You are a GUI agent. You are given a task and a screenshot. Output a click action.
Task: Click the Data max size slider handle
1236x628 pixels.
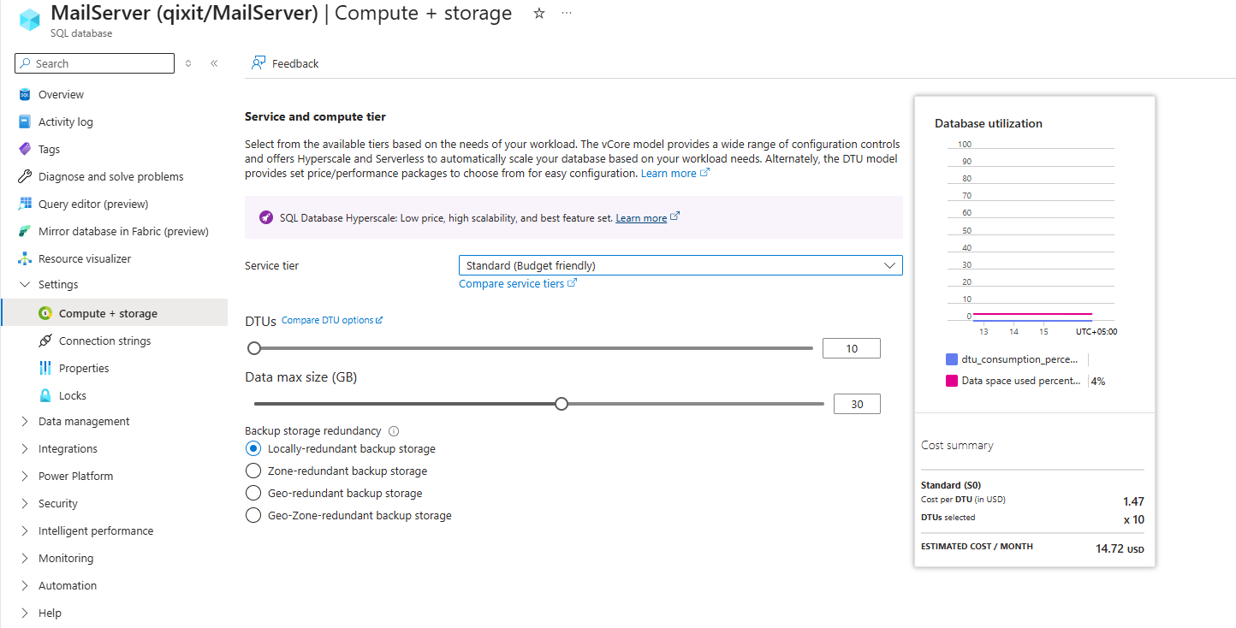(x=562, y=404)
